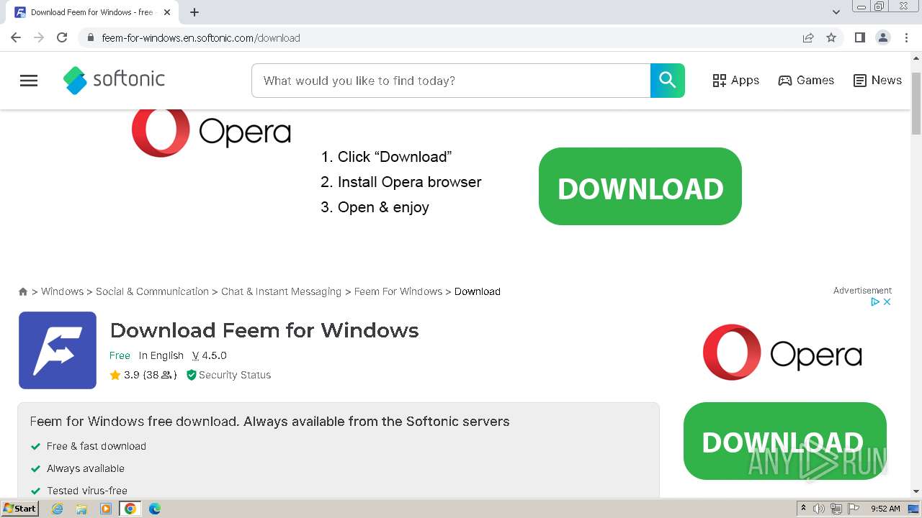Close the sidebar advertisement
This screenshot has width=922, height=518.
(x=887, y=302)
